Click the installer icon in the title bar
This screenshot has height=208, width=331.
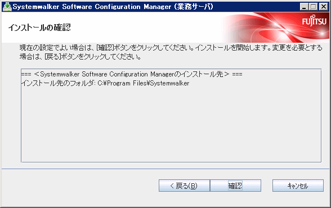tap(7, 7)
